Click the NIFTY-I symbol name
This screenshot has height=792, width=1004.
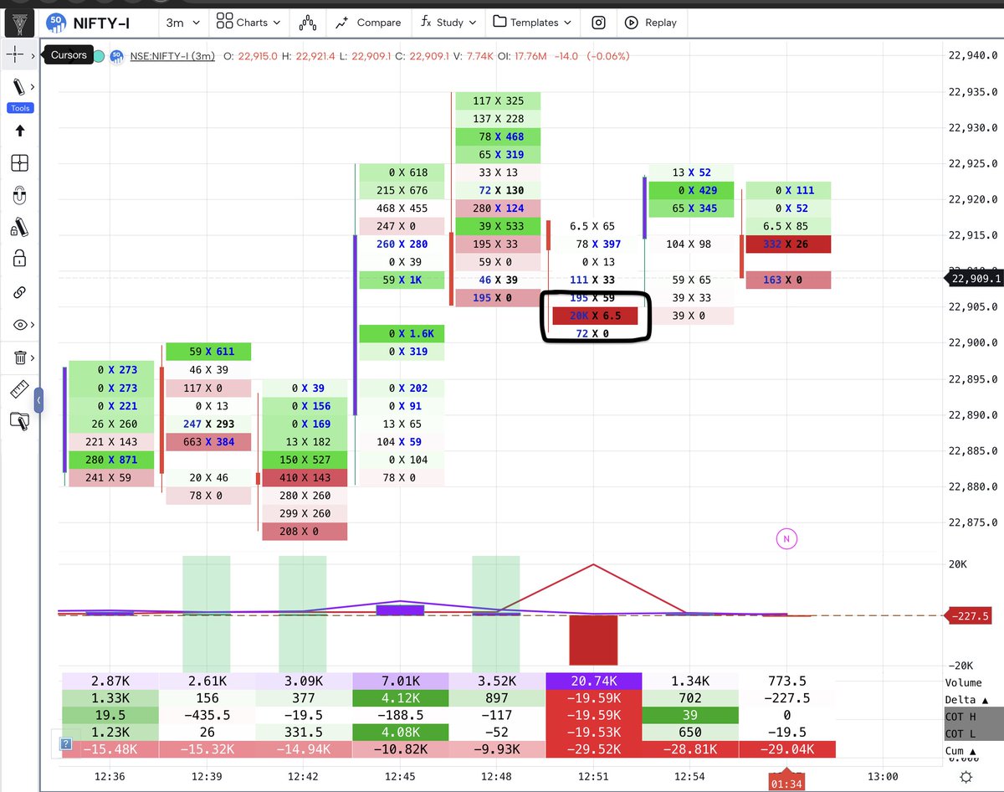tap(101, 23)
